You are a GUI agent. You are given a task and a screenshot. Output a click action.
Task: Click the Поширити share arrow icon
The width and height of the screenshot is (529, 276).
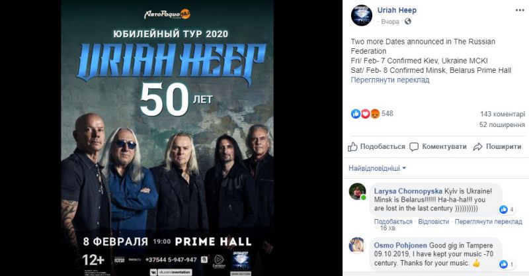click(x=477, y=147)
